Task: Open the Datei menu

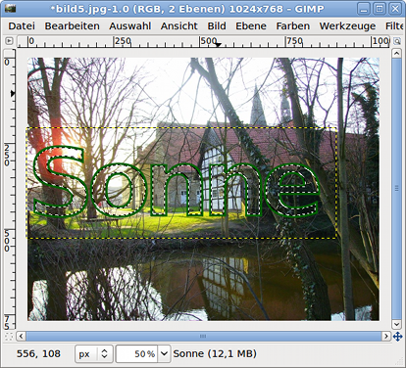Action: (22, 26)
